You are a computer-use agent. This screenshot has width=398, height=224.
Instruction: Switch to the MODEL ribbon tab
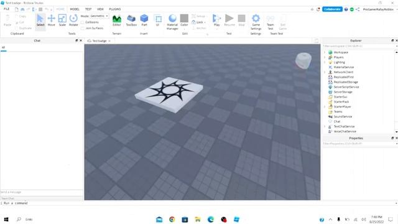point(75,9)
